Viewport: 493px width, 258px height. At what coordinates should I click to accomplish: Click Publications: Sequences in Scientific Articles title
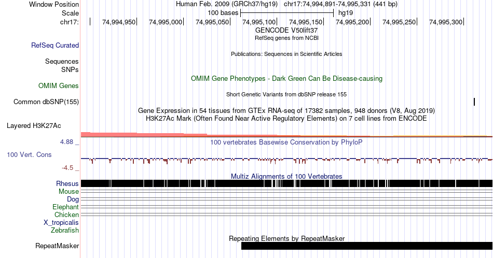pos(286,54)
